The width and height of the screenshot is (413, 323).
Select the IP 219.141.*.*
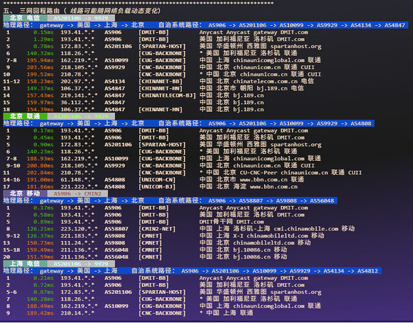click(x=79, y=96)
